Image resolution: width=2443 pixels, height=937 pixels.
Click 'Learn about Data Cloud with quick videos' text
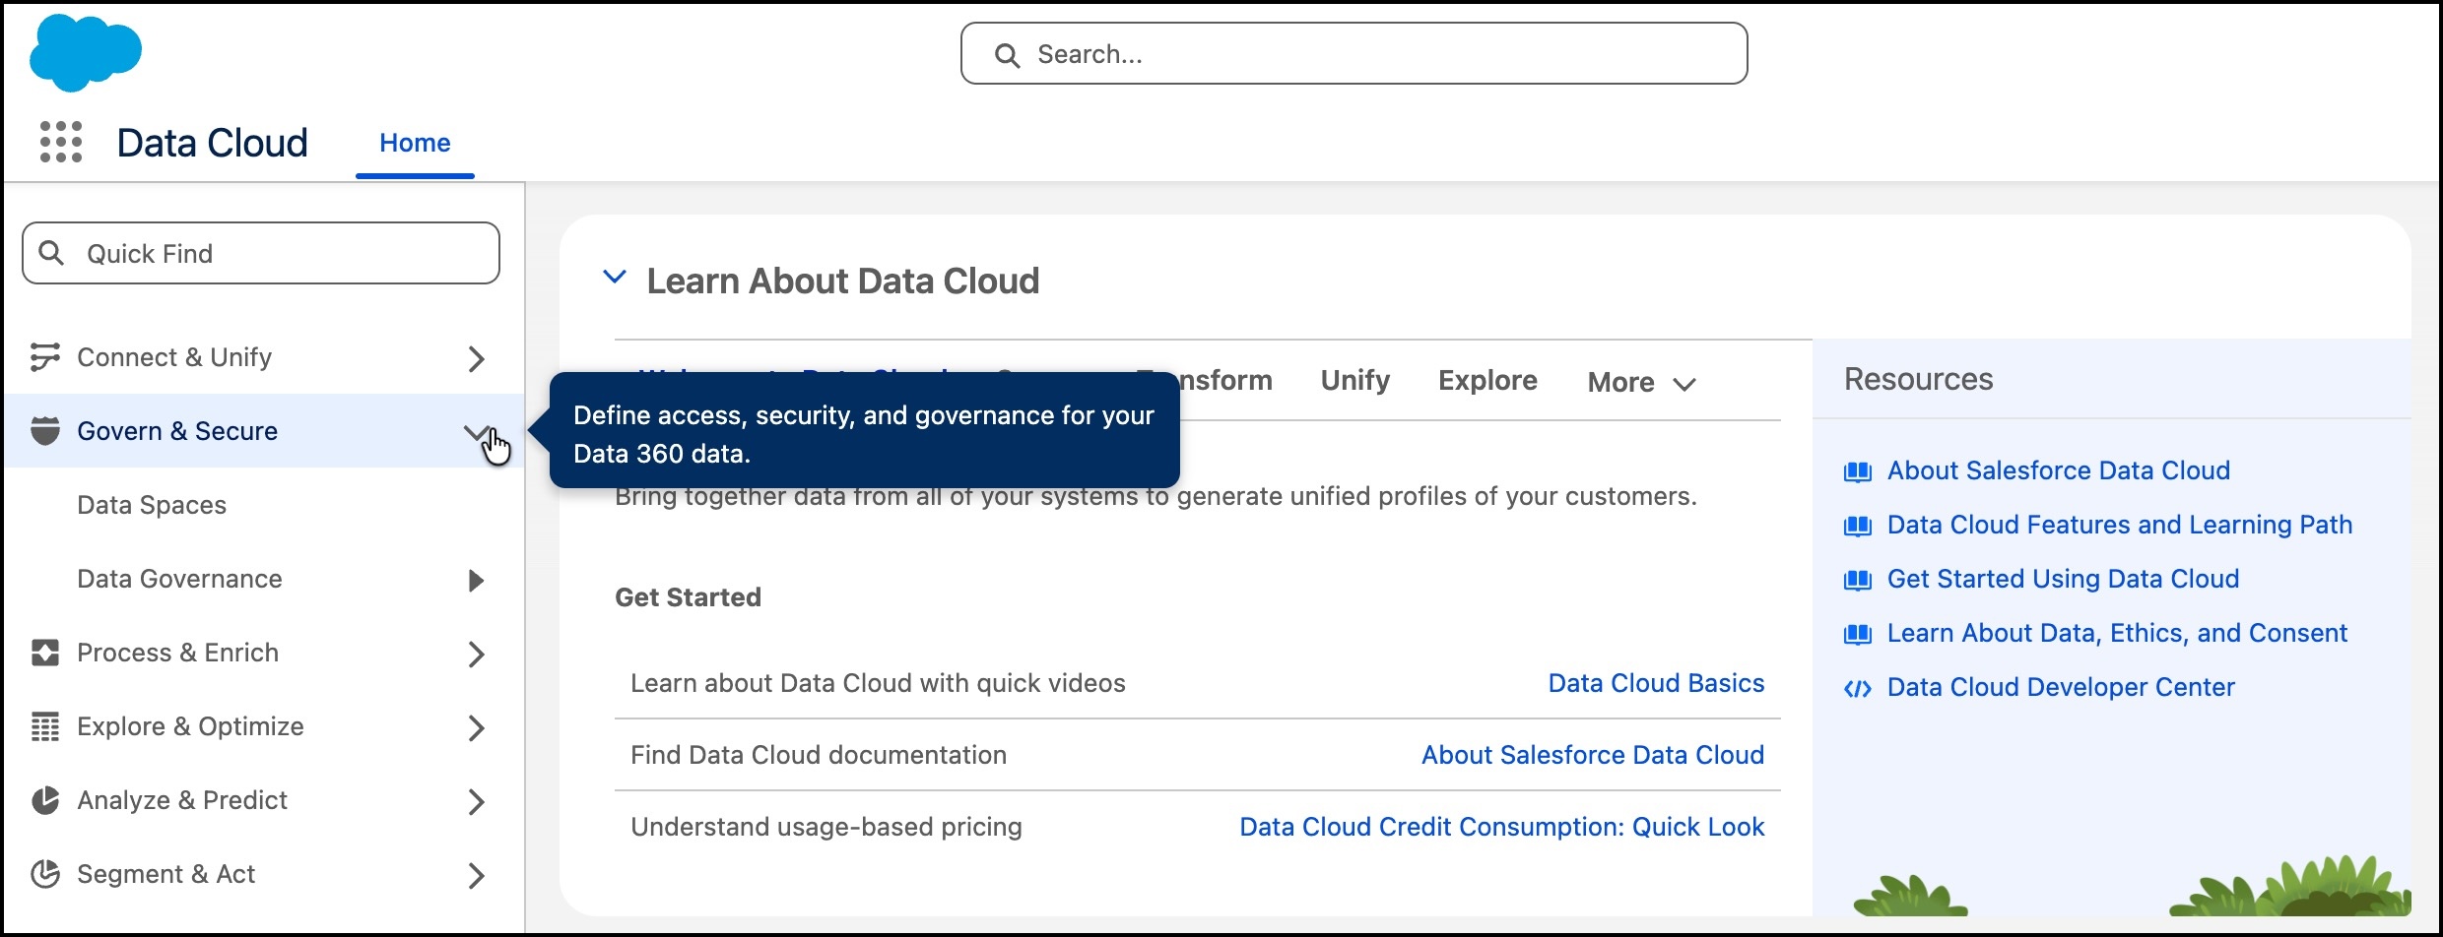pyautogui.click(x=878, y=683)
